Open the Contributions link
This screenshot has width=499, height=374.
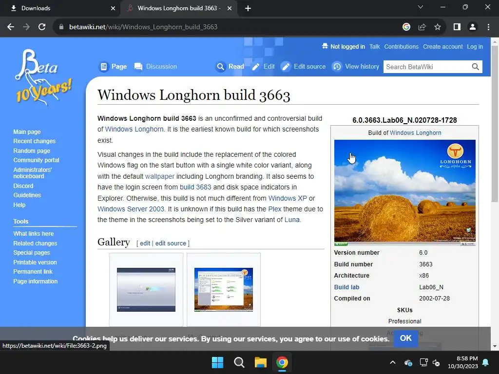coord(402,46)
